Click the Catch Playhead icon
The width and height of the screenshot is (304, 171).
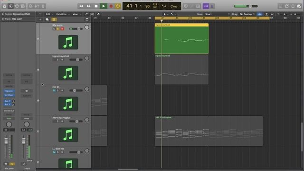(98, 14)
